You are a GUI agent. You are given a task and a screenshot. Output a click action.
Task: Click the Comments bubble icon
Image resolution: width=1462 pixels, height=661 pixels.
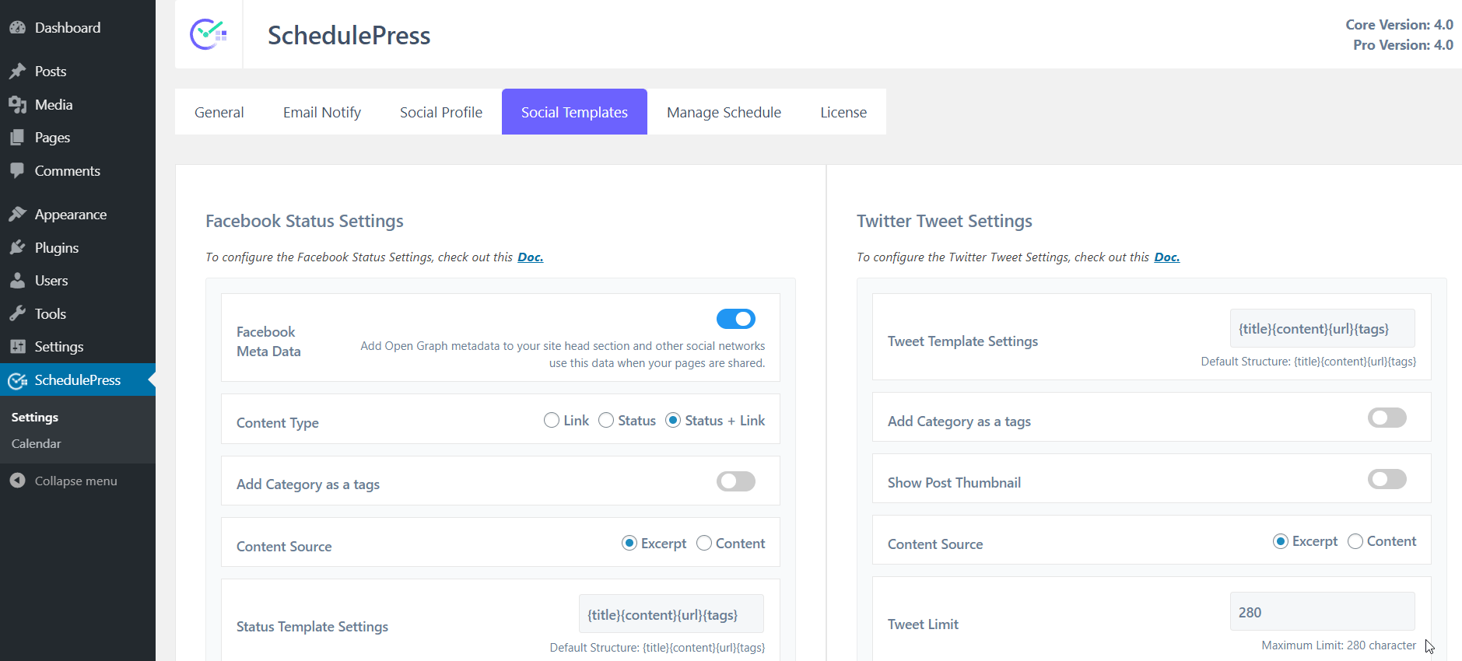tap(17, 171)
